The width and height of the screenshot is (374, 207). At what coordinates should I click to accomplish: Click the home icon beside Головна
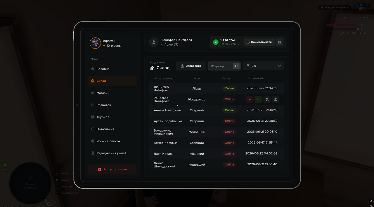pos(93,69)
